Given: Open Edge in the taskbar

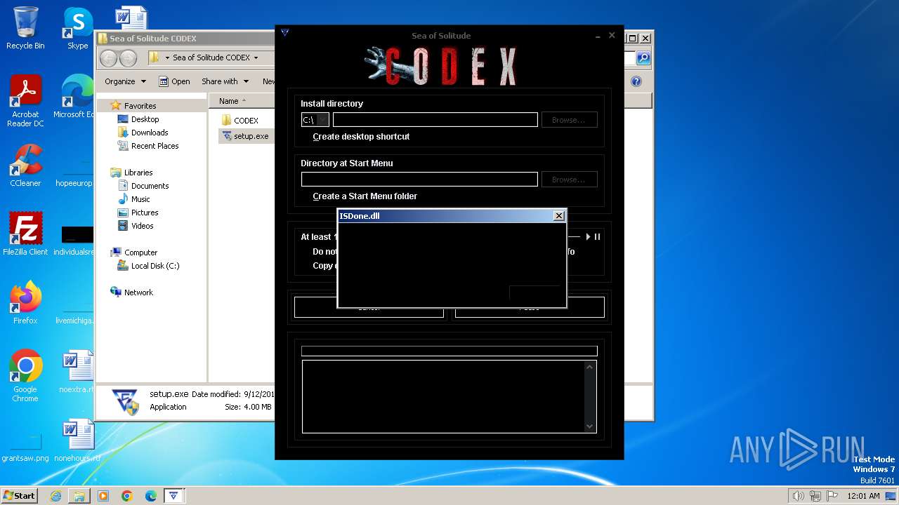Looking at the screenshot, I should [x=151, y=496].
